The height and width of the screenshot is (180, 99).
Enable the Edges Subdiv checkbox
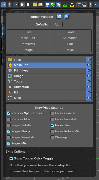point(9,125)
